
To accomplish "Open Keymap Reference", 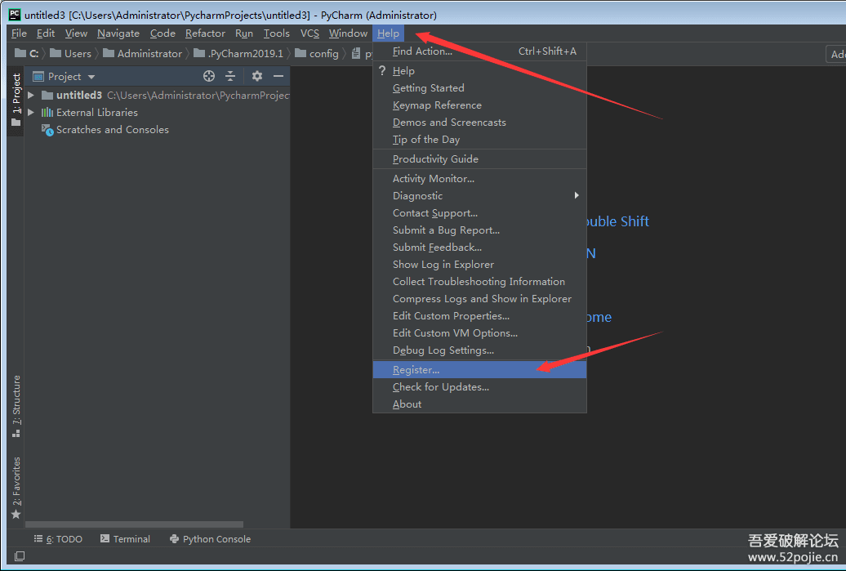I will point(479,105).
